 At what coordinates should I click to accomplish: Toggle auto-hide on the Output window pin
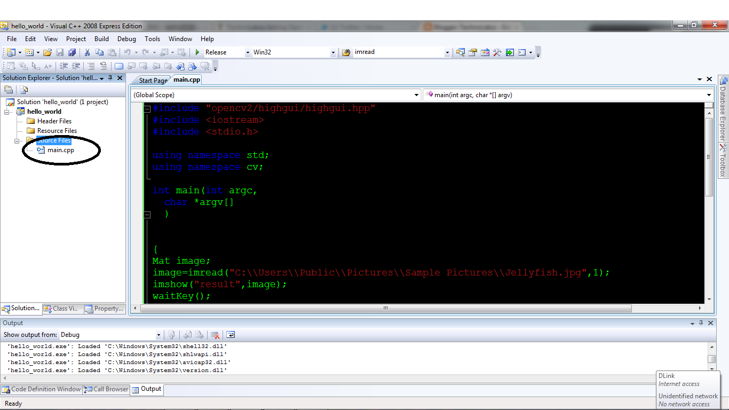point(701,323)
